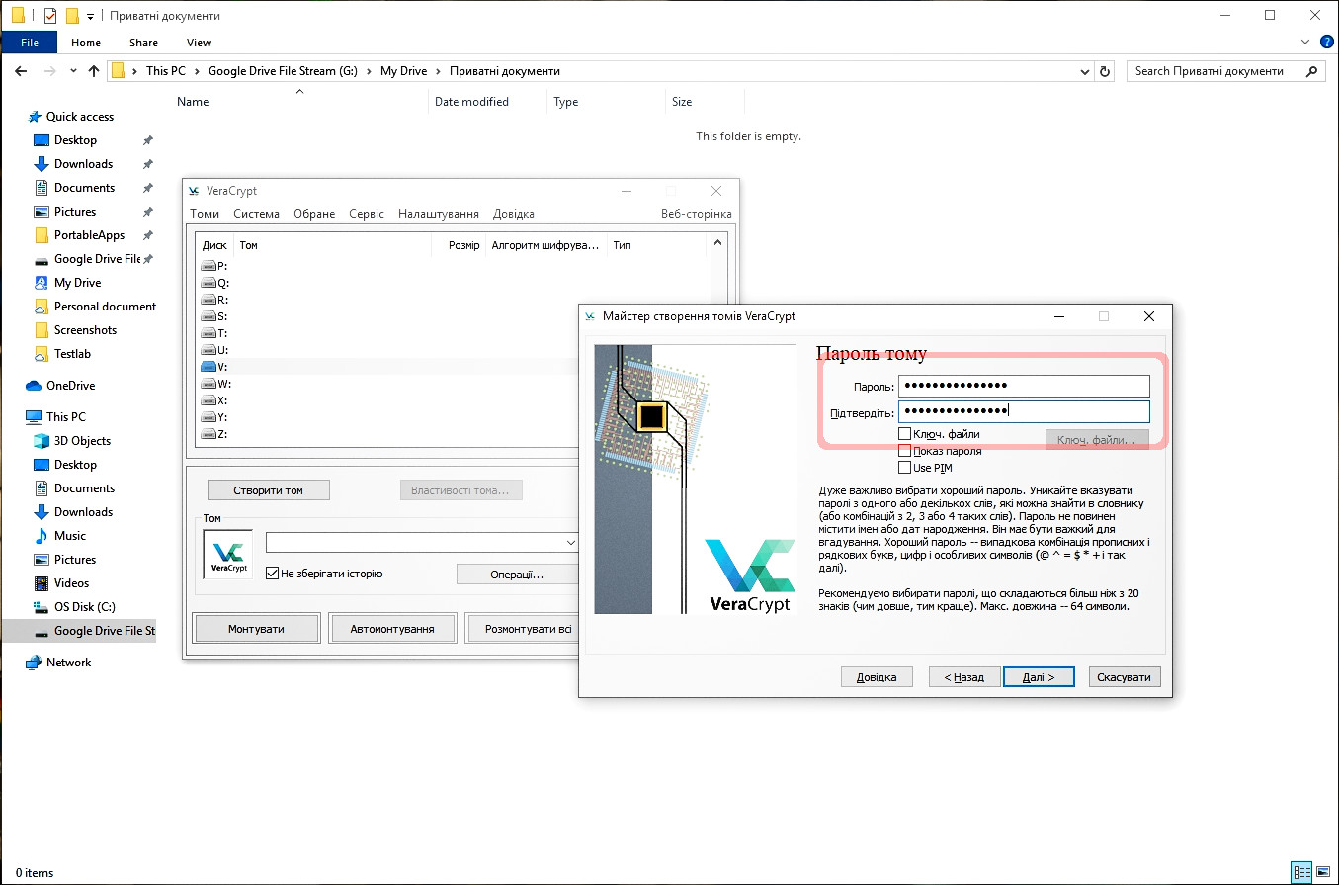The width and height of the screenshot is (1339, 885).
Task: Click the Скасувати button
Action: tap(1125, 677)
